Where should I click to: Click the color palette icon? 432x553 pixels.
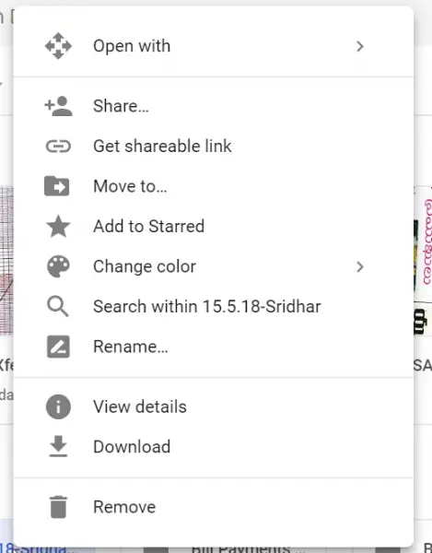point(58,266)
